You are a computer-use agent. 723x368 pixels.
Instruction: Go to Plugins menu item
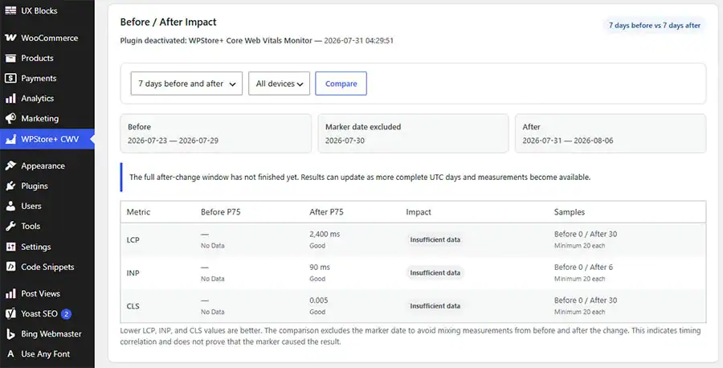47,186
